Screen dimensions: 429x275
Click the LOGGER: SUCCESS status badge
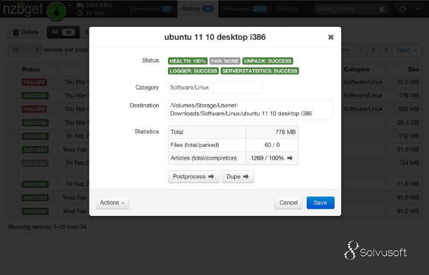[193, 71]
